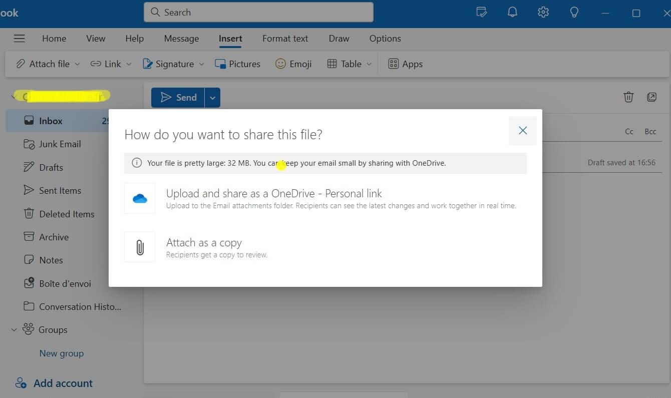Image resolution: width=671 pixels, height=398 pixels.
Task: Open the Signature dropdown
Action: (202, 64)
